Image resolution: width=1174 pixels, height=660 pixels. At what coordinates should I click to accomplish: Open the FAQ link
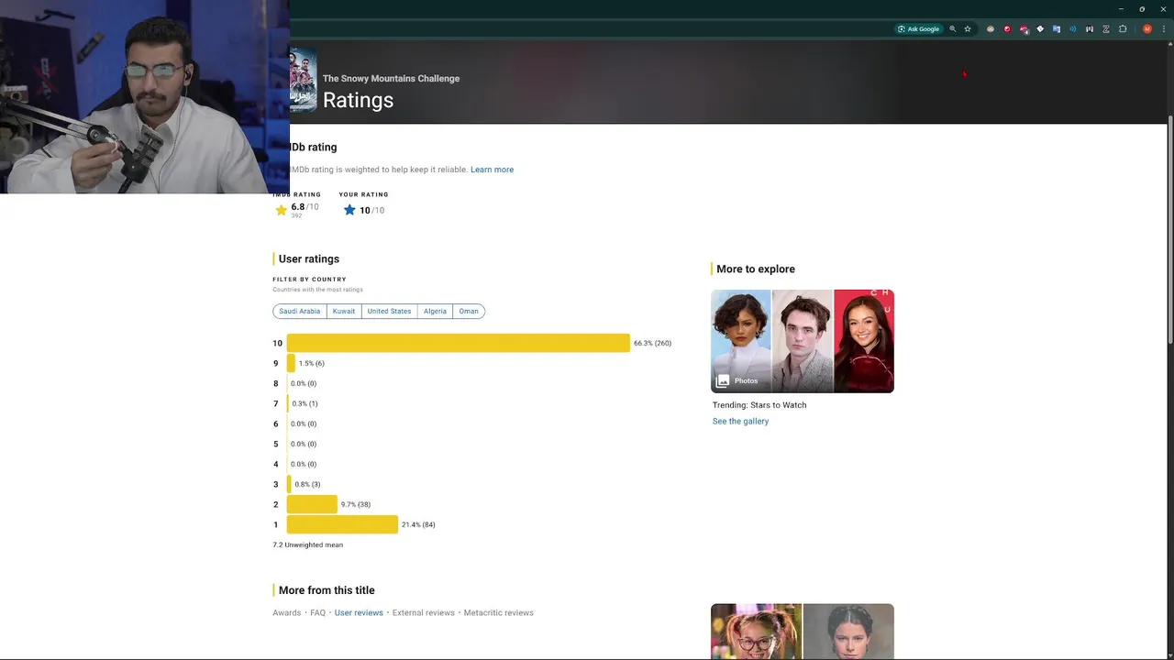(x=317, y=613)
